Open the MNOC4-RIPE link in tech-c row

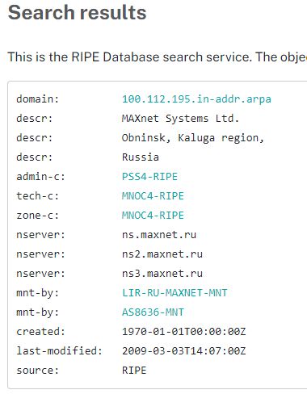(x=153, y=196)
